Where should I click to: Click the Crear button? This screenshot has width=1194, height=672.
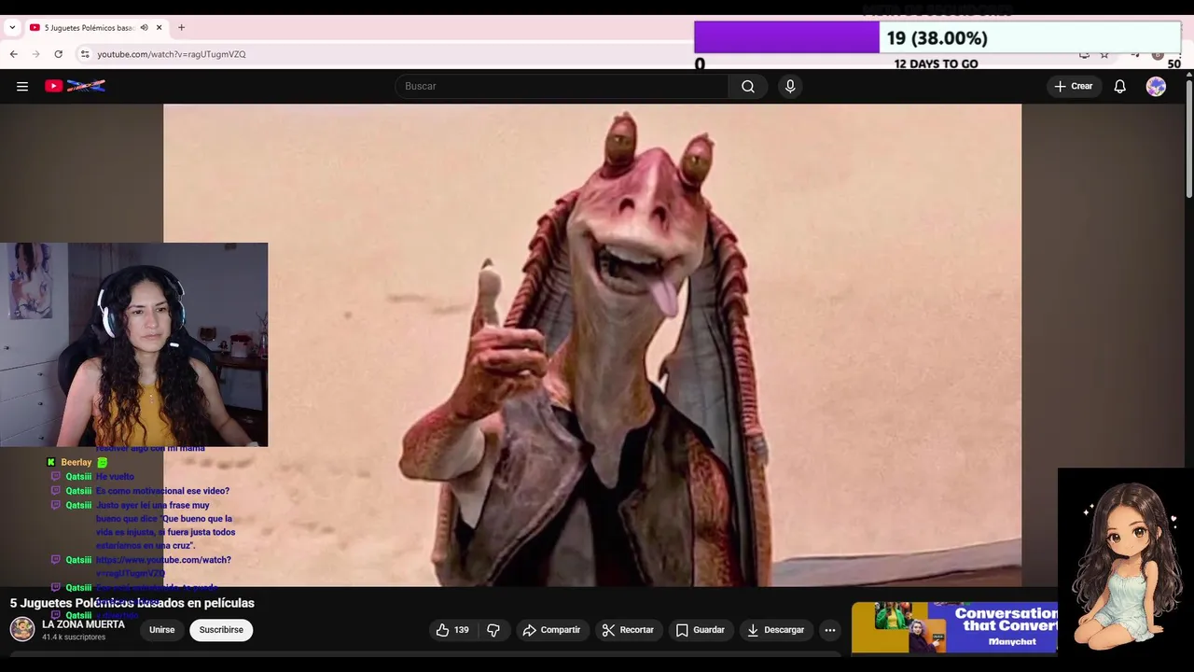[x=1073, y=86]
